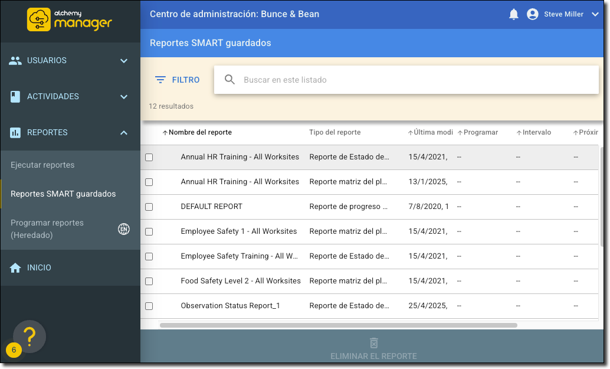Image resolution: width=610 pixels, height=369 pixels.
Task: Check the DEFAULT REPORT row checkbox
Action: point(149,207)
